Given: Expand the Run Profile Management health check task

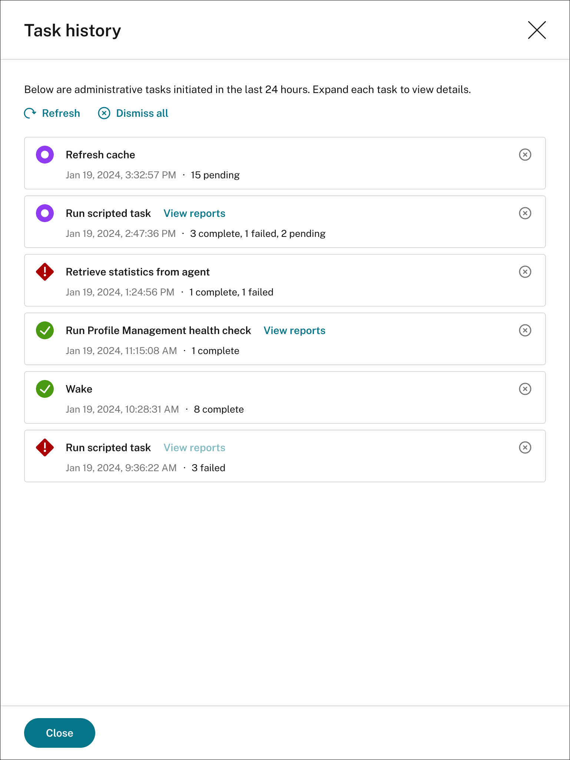Looking at the screenshot, I should coord(158,331).
